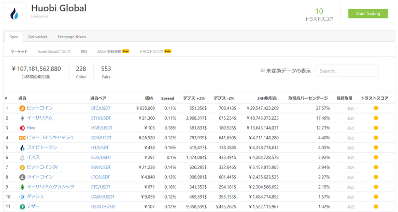
Task: Click the Ethereum Classic coin icon
Action: (x=22, y=187)
